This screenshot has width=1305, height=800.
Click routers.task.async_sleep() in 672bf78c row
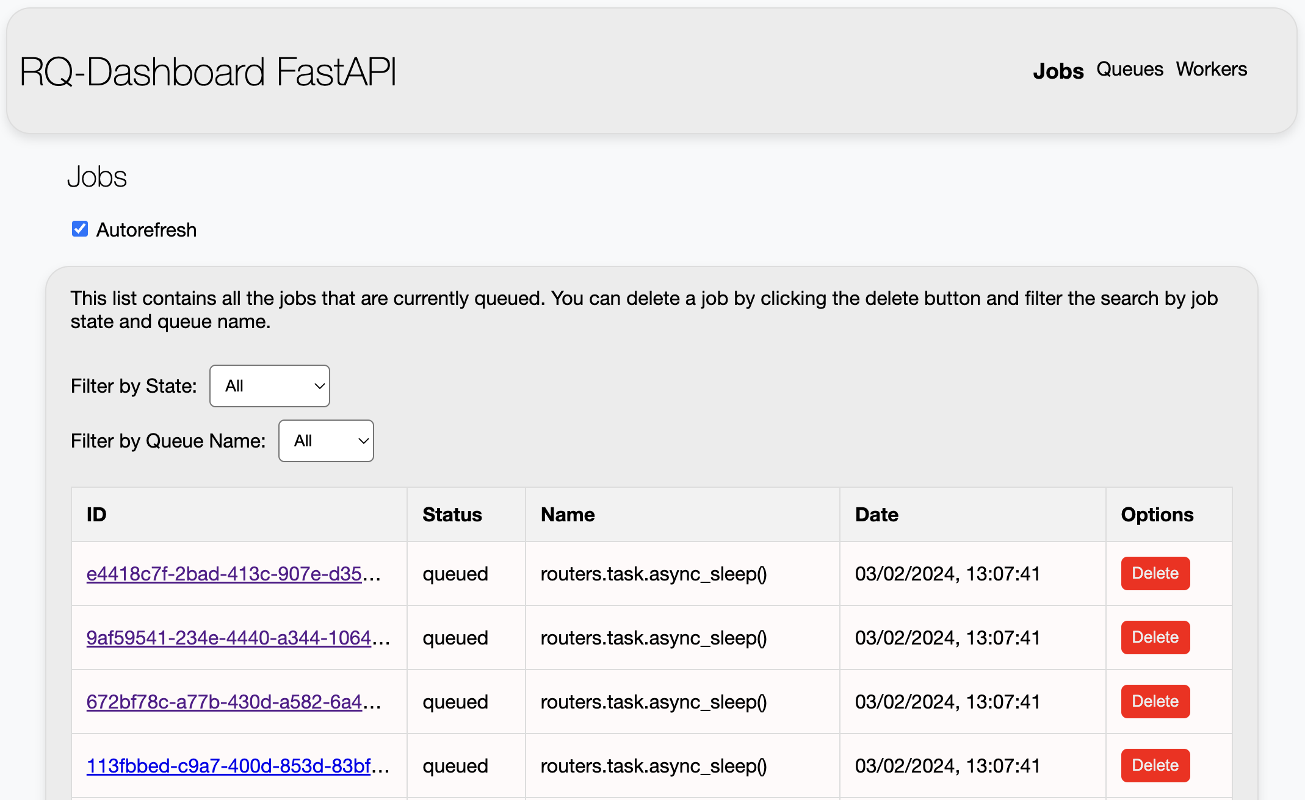(x=654, y=702)
